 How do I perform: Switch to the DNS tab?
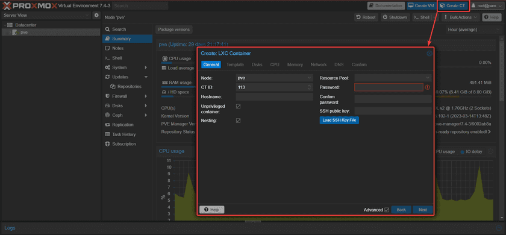339,64
